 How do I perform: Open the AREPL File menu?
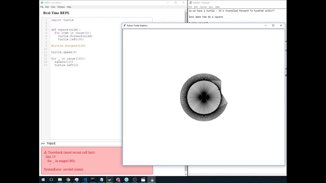coord(42,7)
